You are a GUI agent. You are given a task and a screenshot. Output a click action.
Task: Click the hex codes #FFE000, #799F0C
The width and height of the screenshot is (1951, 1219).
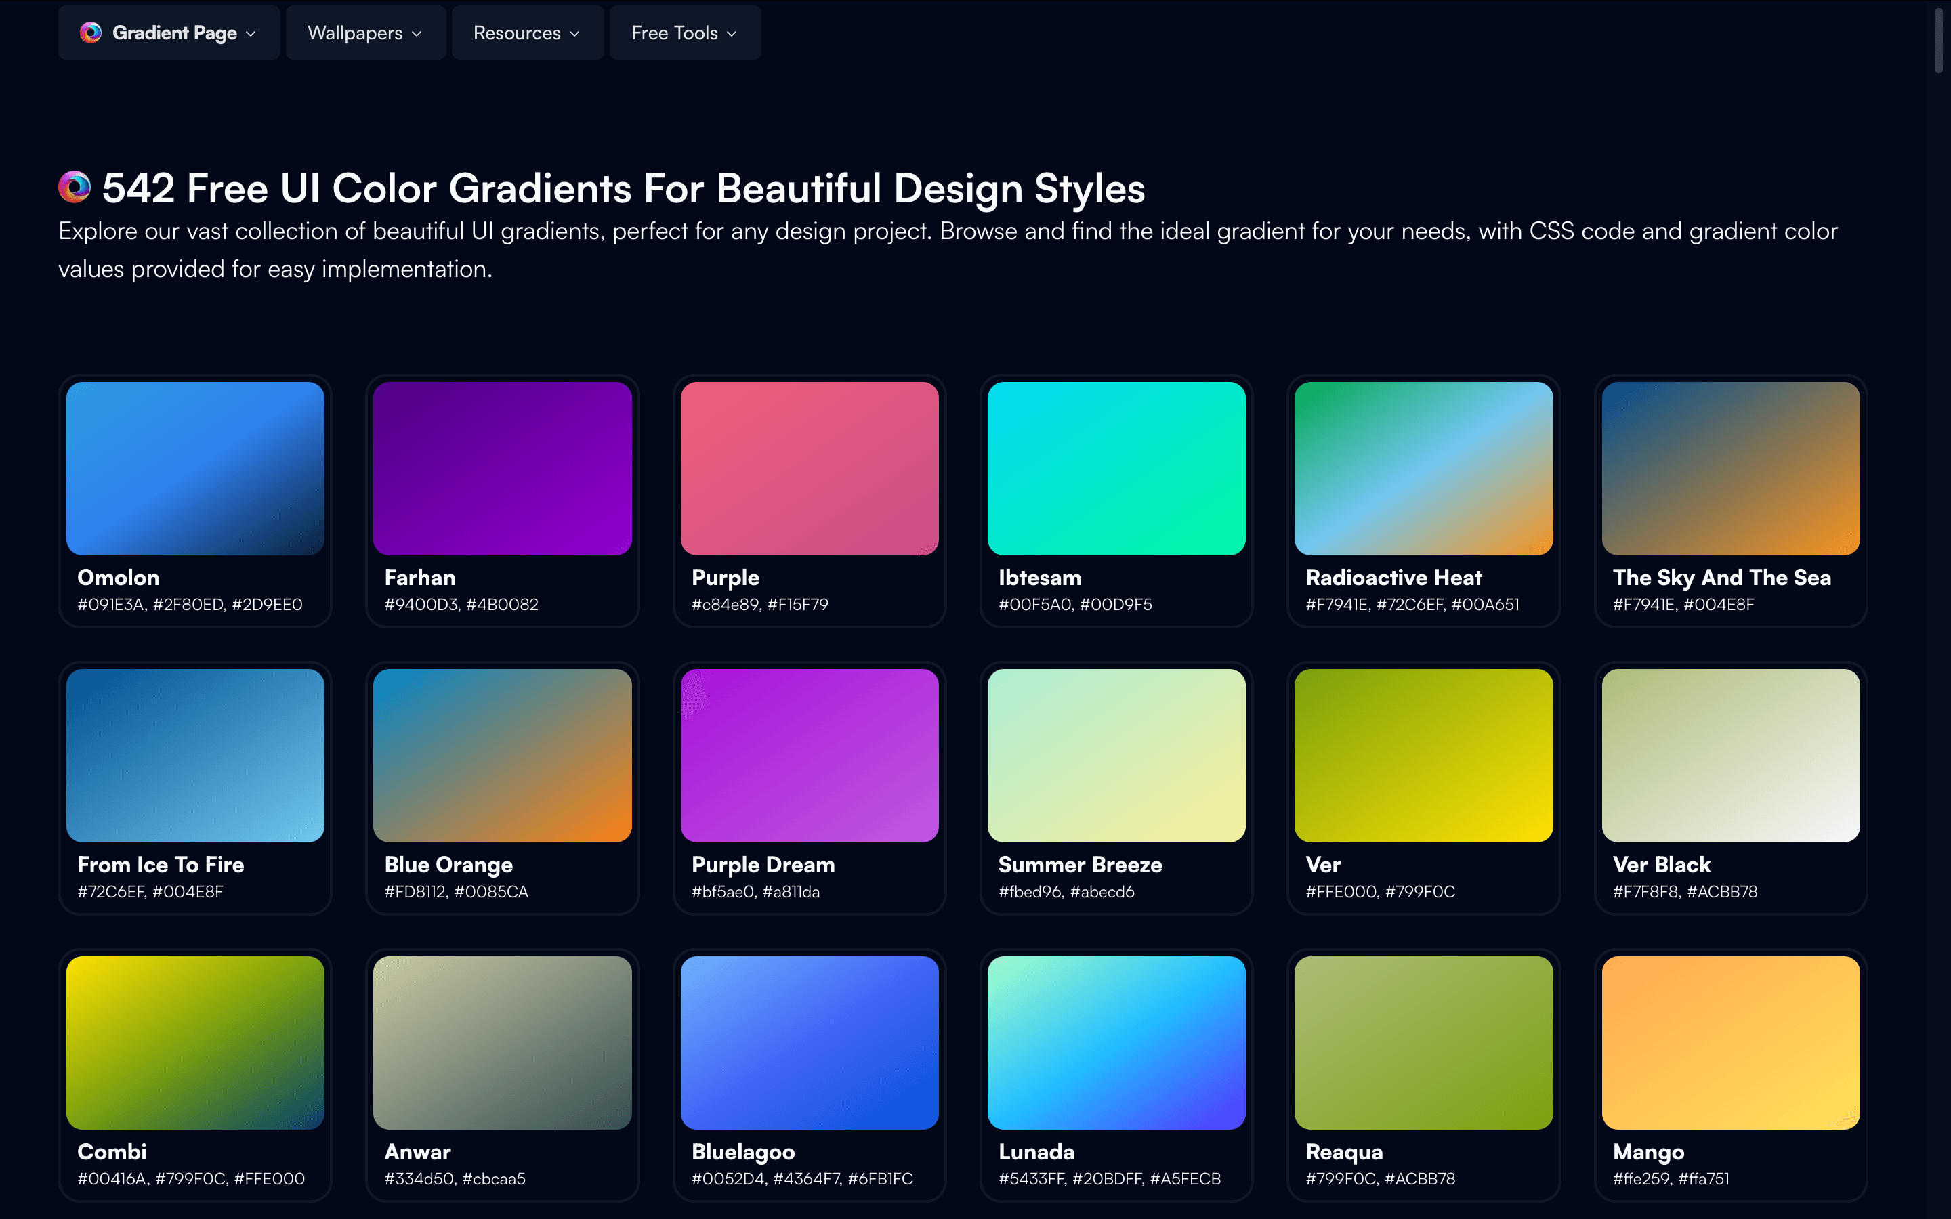1381,892
